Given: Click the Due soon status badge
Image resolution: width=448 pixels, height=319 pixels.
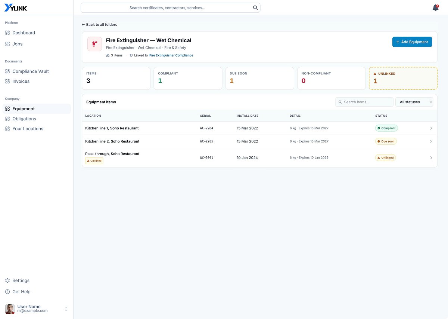Looking at the screenshot, I should (386, 141).
